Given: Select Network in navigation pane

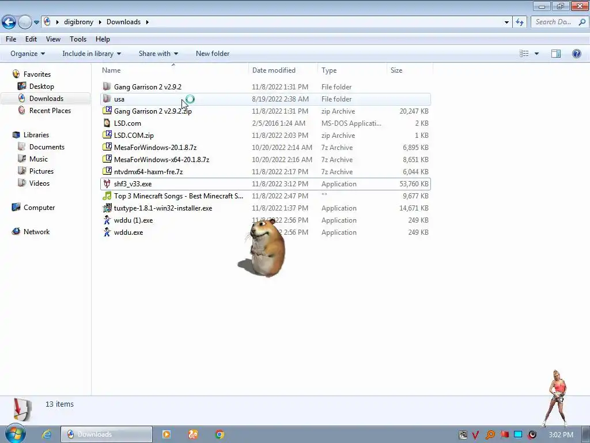Looking at the screenshot, I should pos(36,232).
